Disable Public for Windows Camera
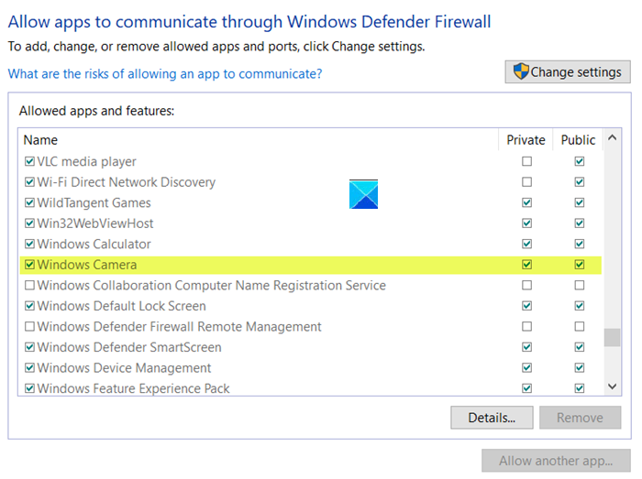Image resolution: width=642 pixels, height=479 pixels. (x=579, y=265)
